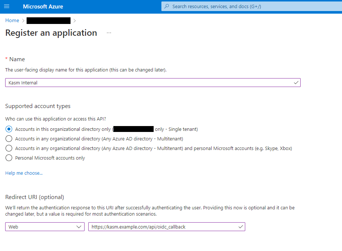Image resolution: width=342 pixels, height=251 pixels.
Task: Open the ellipsis more options beside page title
Action: pos(109,33)
